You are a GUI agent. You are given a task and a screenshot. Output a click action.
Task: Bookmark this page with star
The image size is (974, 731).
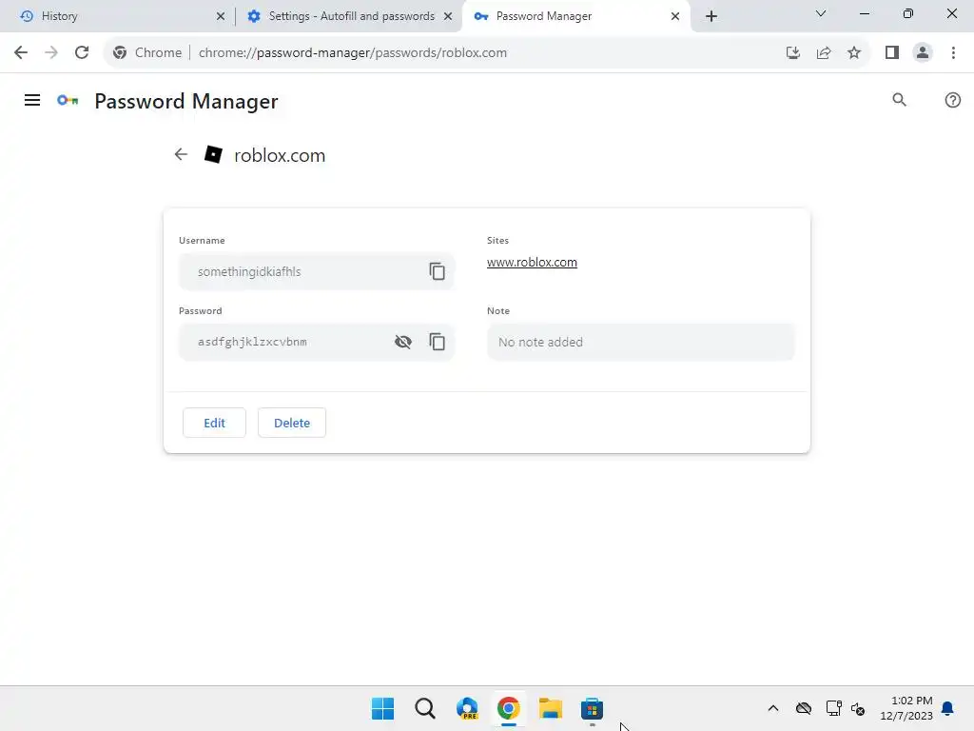tap(854, 53)
